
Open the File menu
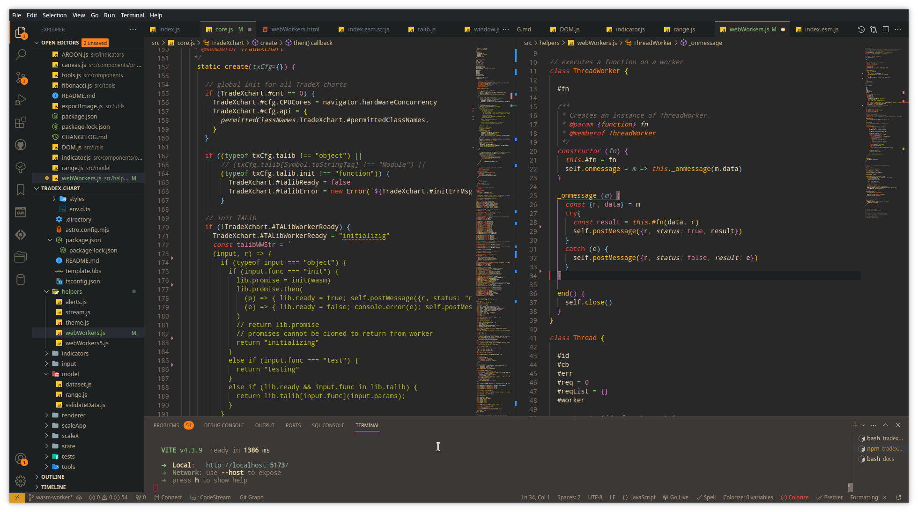[17, 15]
